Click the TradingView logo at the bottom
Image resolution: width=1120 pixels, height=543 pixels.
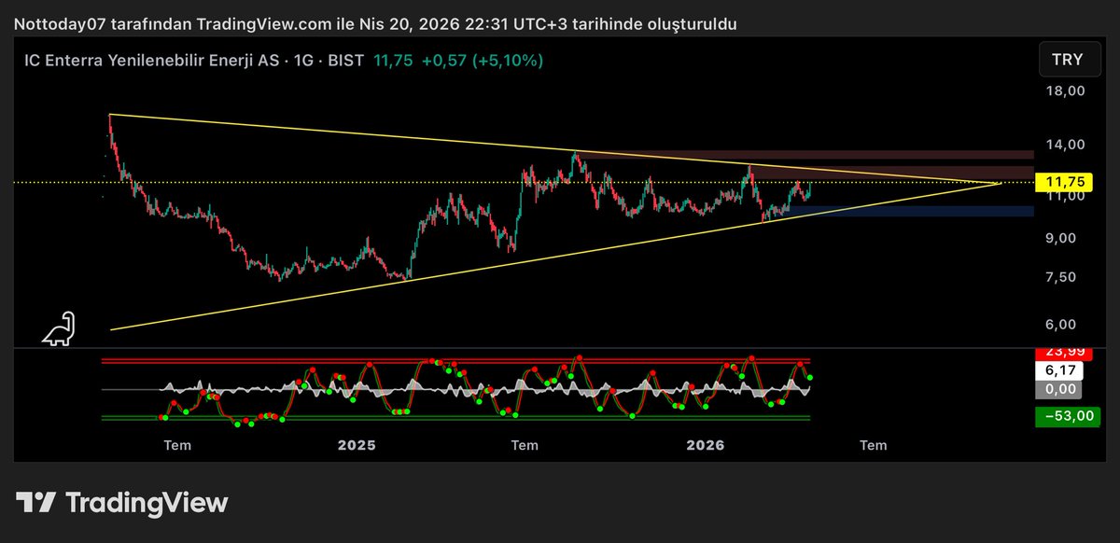click(x=122, y=503)
